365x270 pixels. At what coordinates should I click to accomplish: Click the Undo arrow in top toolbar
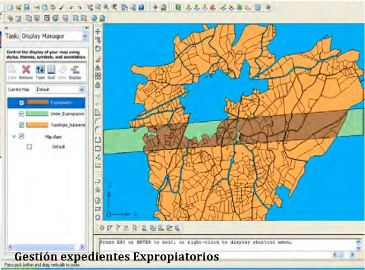point(72,7)
